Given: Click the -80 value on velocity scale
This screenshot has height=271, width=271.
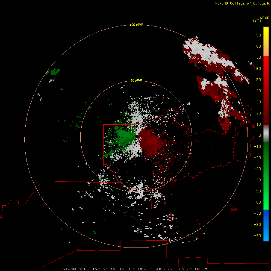Looking at the screenshot, I should (257, 225).
